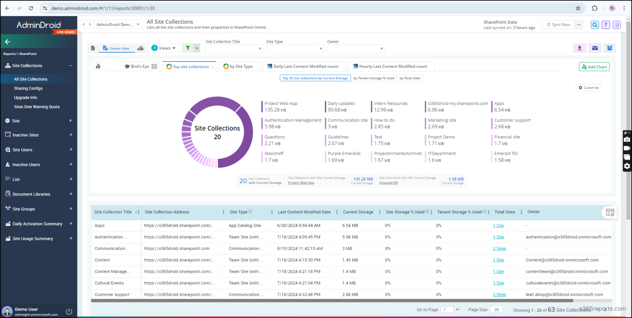
Task: Open the Site Collection Title filter dropdown
Action: (234, 49)
